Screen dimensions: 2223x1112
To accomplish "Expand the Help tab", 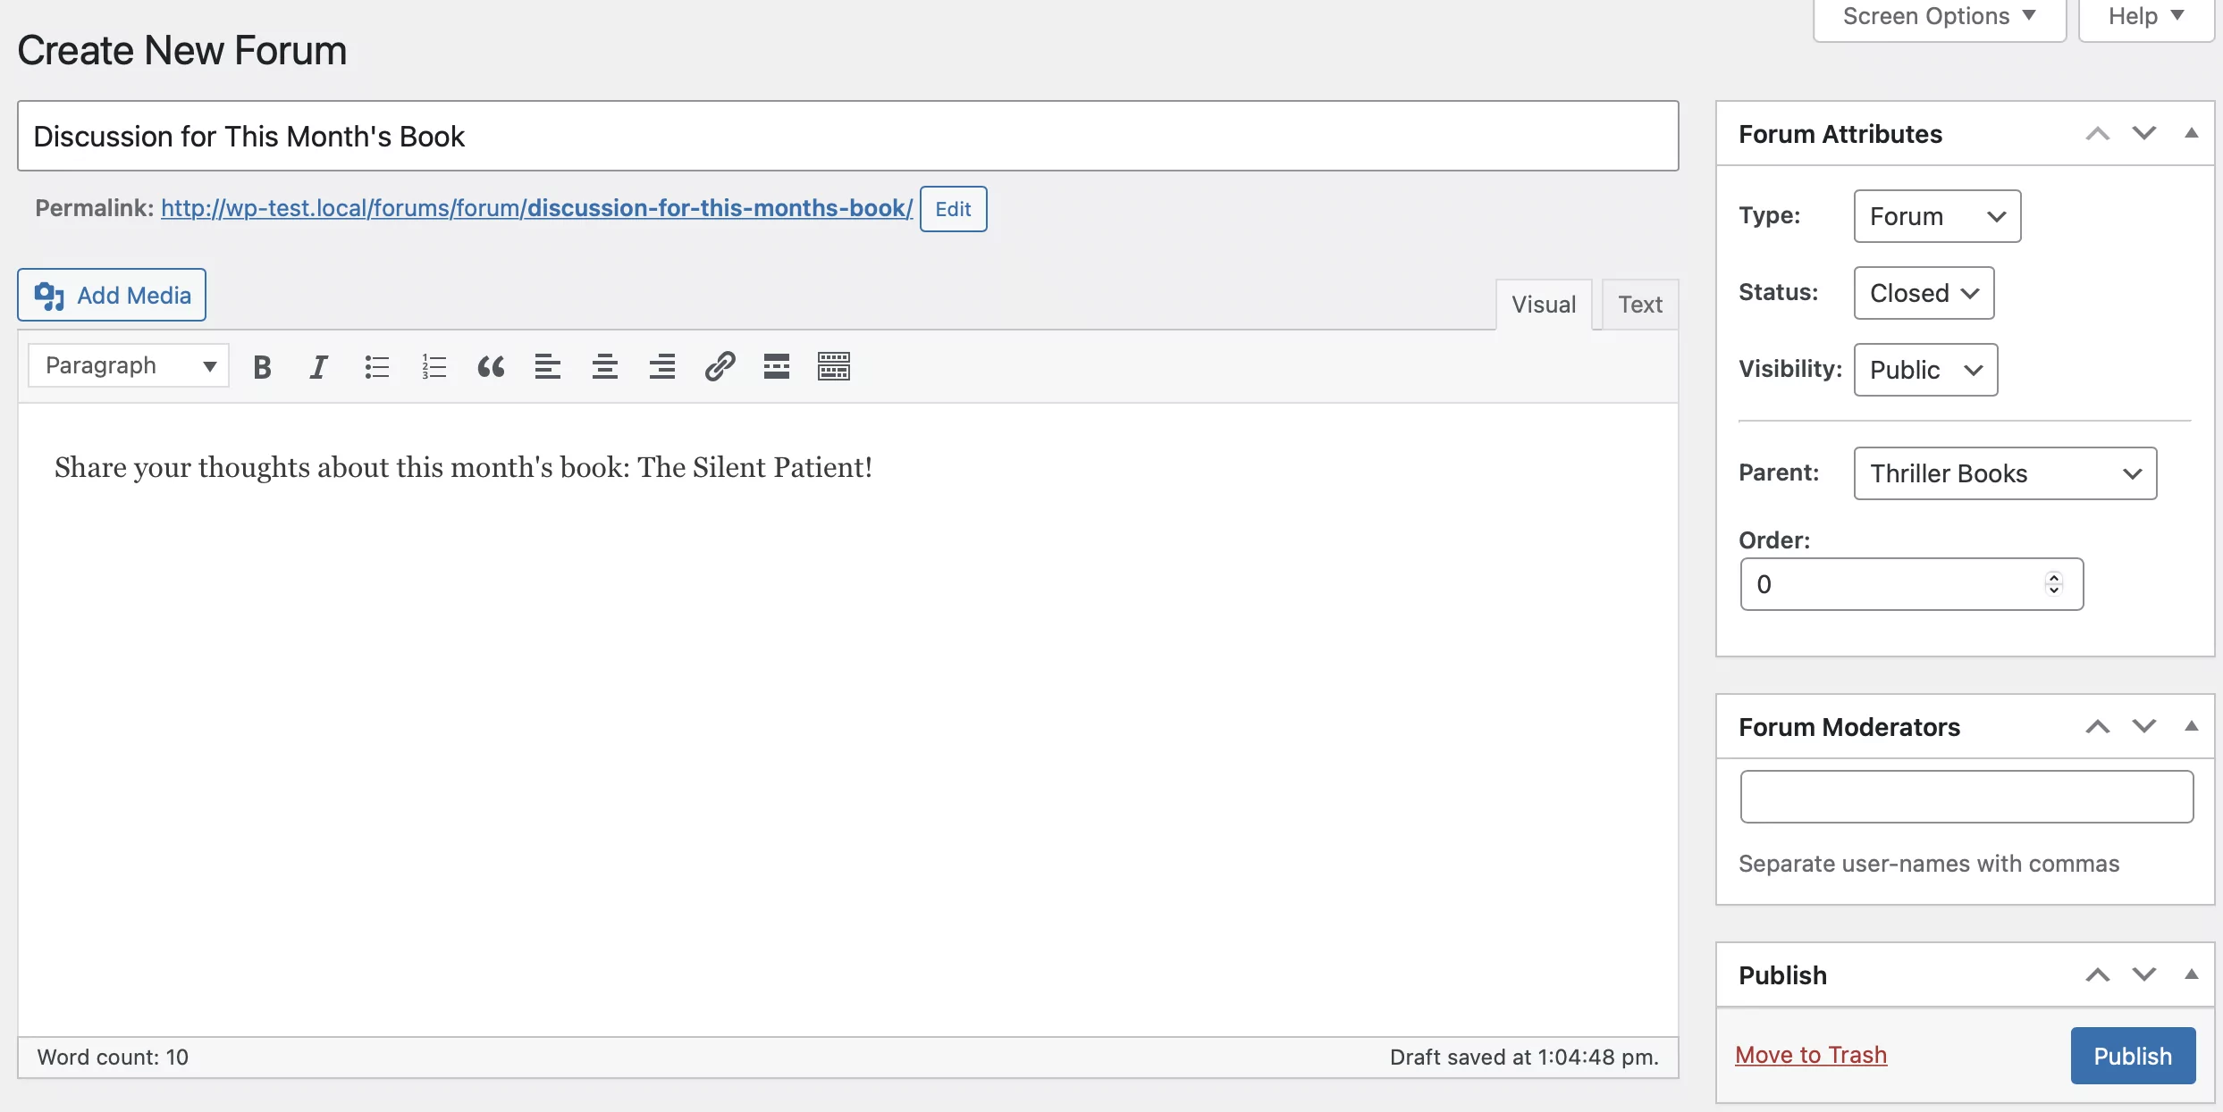I will click(2145, 17).
